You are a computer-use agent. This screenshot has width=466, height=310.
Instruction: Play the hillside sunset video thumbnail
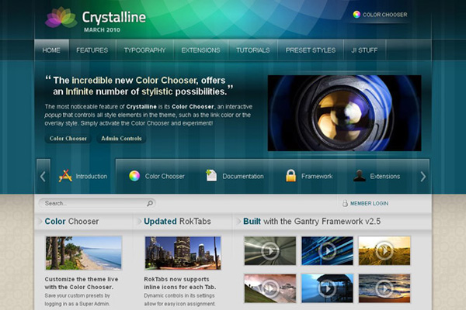point(270,288)
